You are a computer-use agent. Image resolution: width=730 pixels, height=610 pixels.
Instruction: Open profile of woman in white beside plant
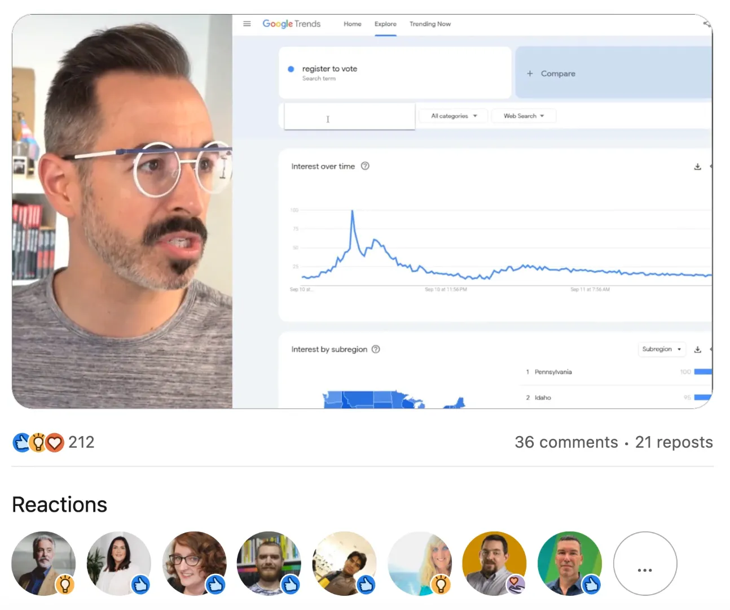(x=119, y=564)
